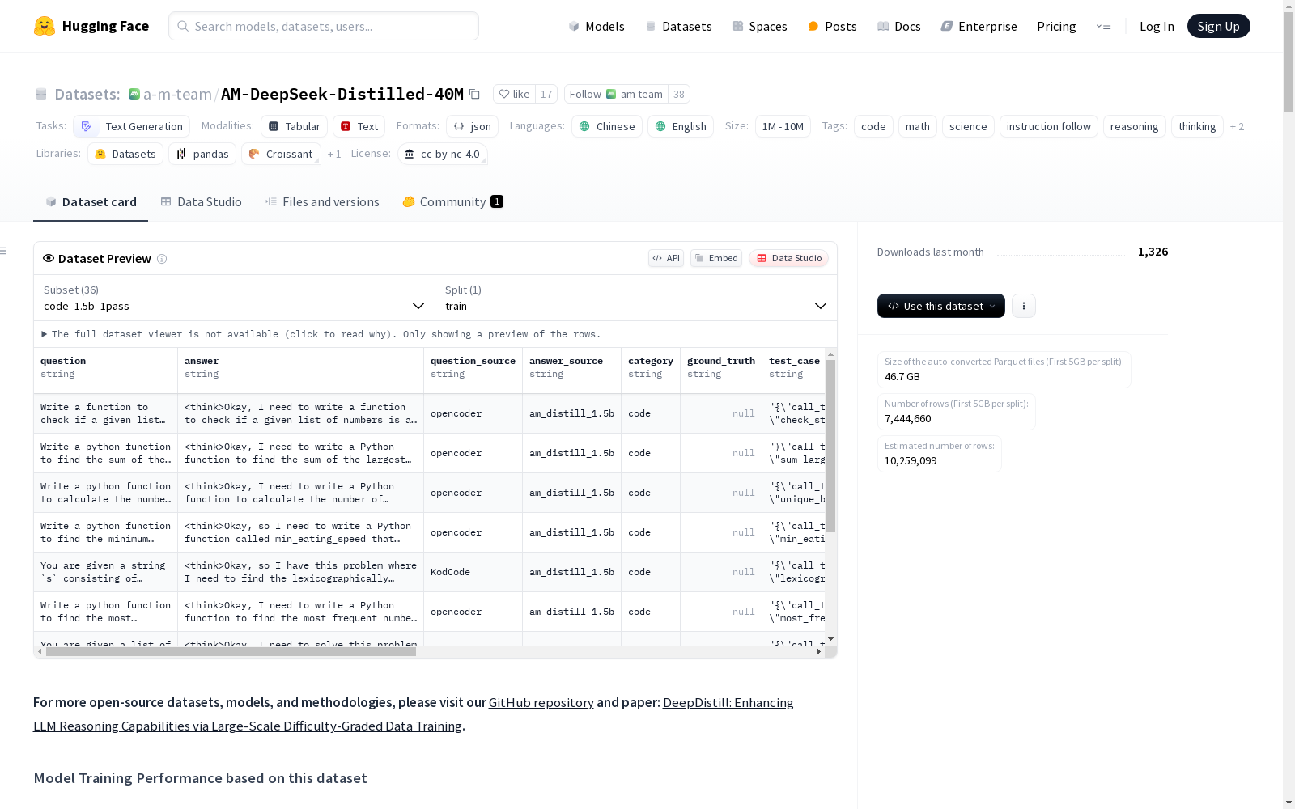Go to Datasets in top navigation
Viewport: 1295px width, 809px height.
[678, 26]
